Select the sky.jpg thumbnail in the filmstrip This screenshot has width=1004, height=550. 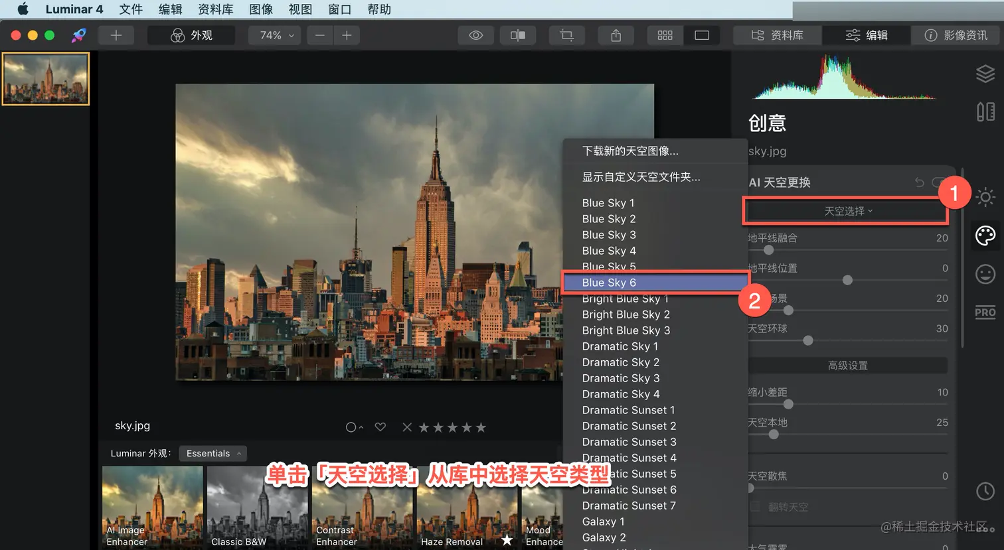tap(46, 79)
